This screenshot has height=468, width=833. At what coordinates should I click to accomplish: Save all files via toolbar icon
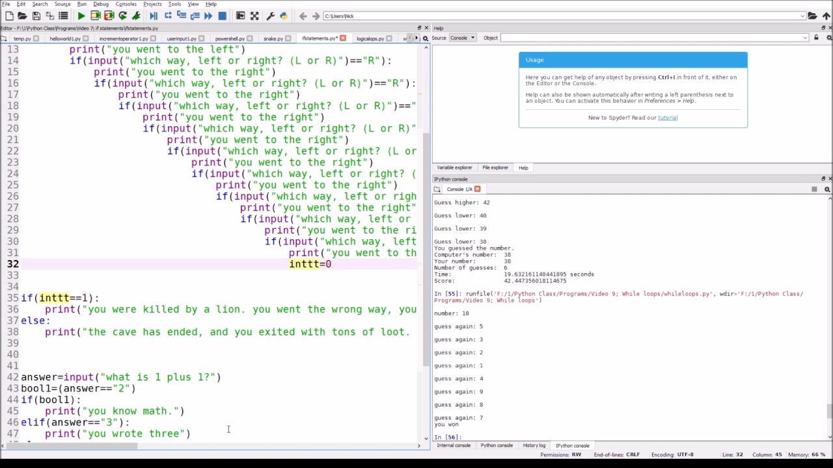click(50, 16)
